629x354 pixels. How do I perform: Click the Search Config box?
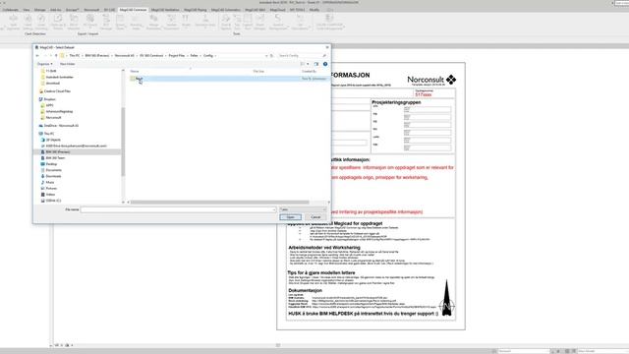[x=302, y=55]
